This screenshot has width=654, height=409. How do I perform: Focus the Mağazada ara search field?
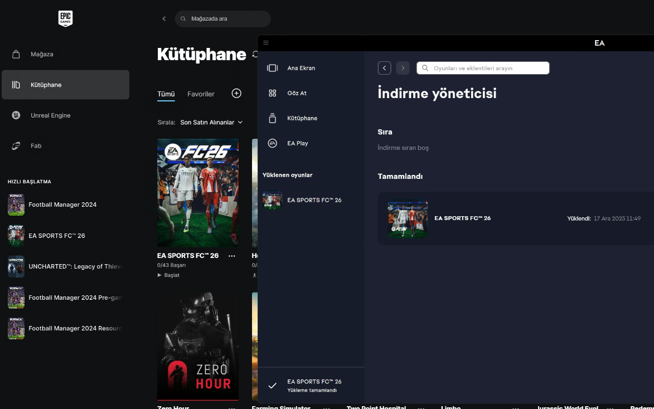pyautogui.click(x=222, y=19)
